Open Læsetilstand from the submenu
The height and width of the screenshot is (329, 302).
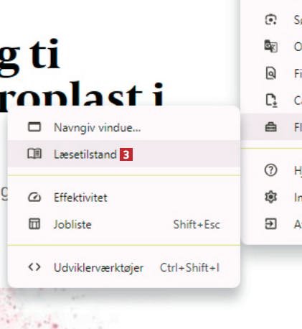point(124,154)
